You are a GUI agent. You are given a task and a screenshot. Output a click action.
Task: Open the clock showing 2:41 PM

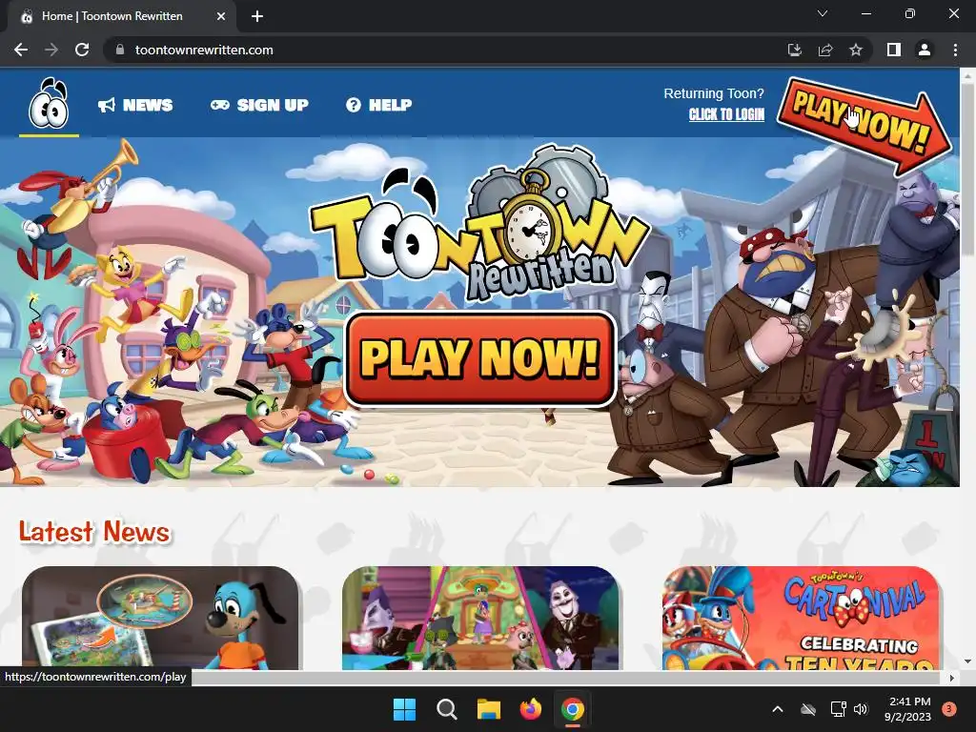point(907,709)
